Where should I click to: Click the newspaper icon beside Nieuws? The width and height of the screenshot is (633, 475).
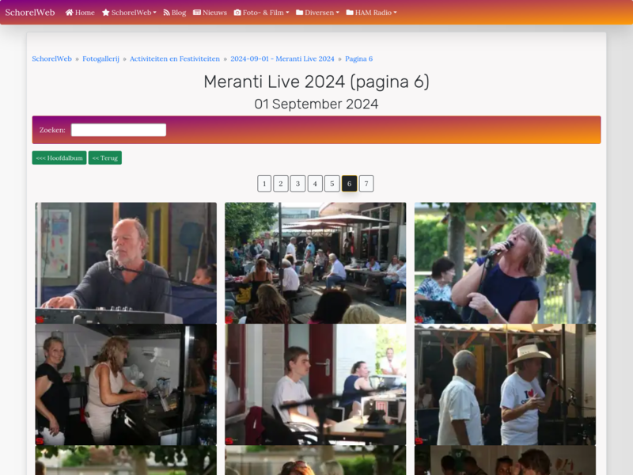[196, 13]
